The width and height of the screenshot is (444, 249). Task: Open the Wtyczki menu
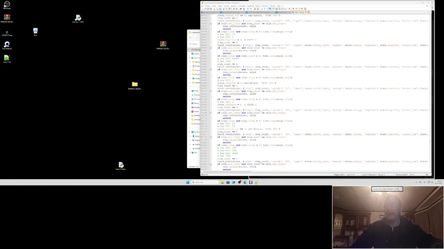coord(272,6)
